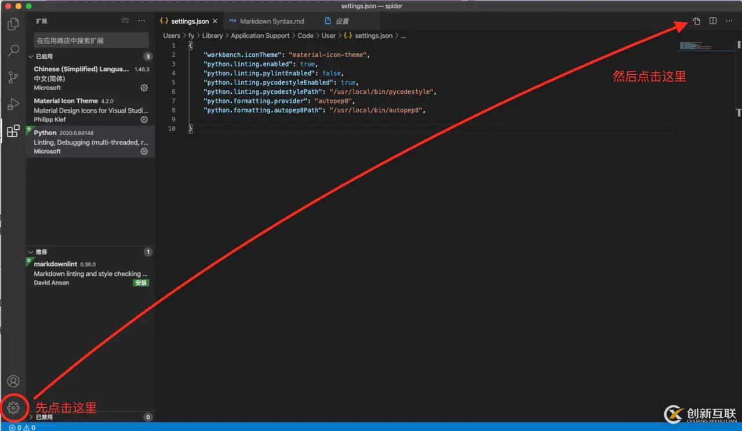Open the Run and Debug view icon

tap(13, 104)
